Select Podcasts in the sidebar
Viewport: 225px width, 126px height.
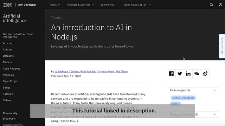coord(8,75)
